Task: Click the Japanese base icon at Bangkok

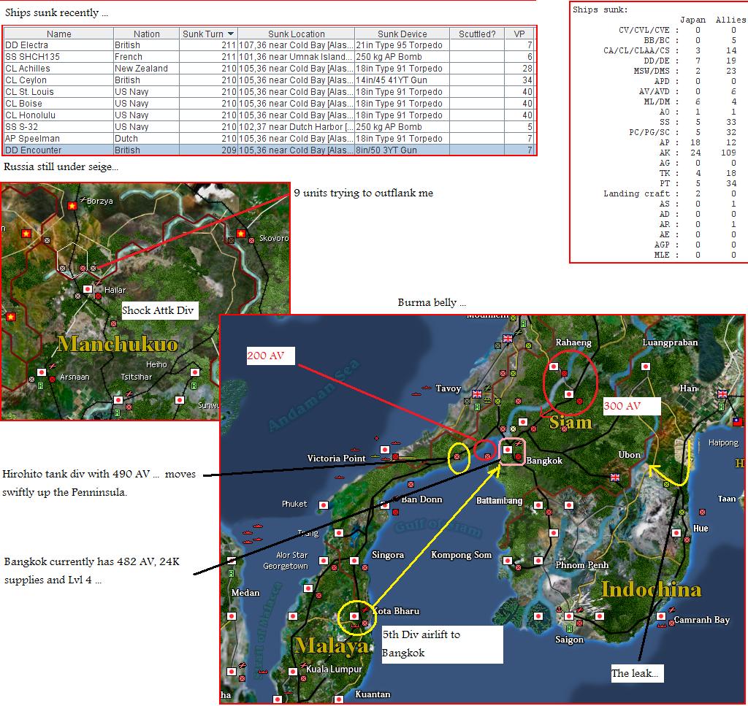Action: pos(508,450)
